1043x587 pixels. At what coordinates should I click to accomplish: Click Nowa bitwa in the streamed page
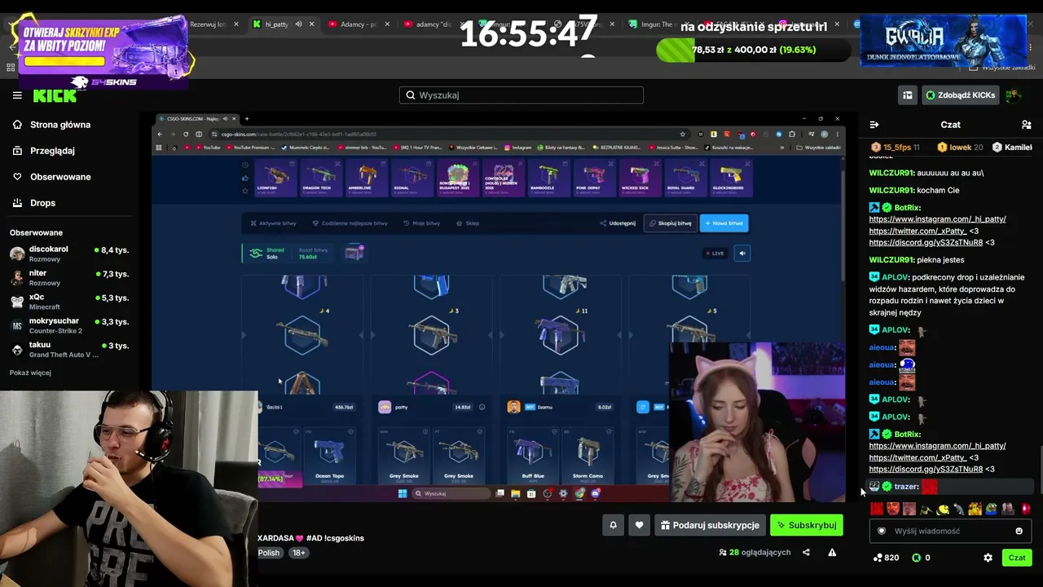(x=724, y=223)
